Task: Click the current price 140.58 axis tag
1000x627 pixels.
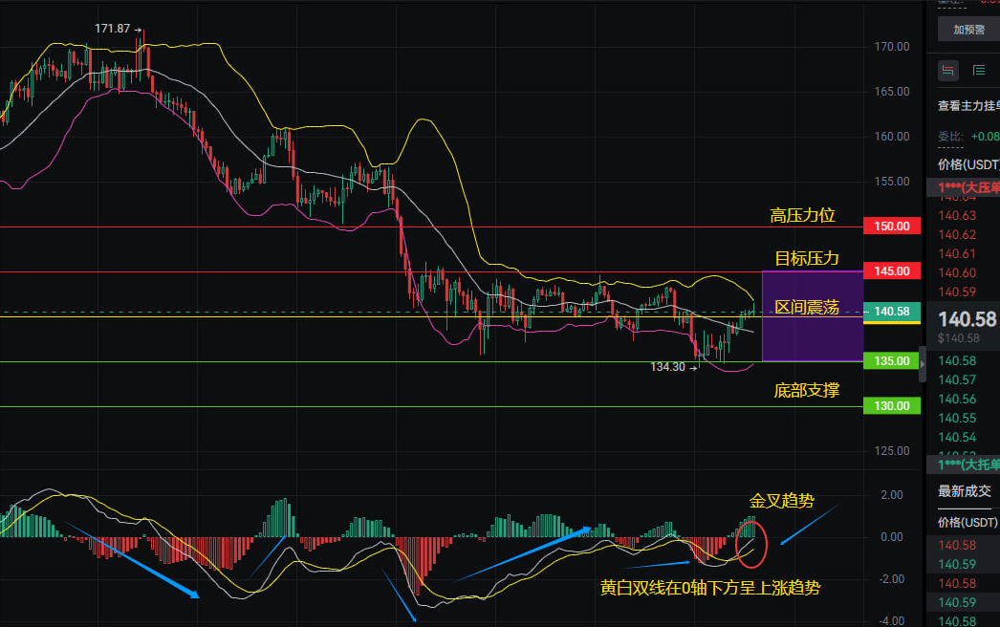Action: [891, 312]
